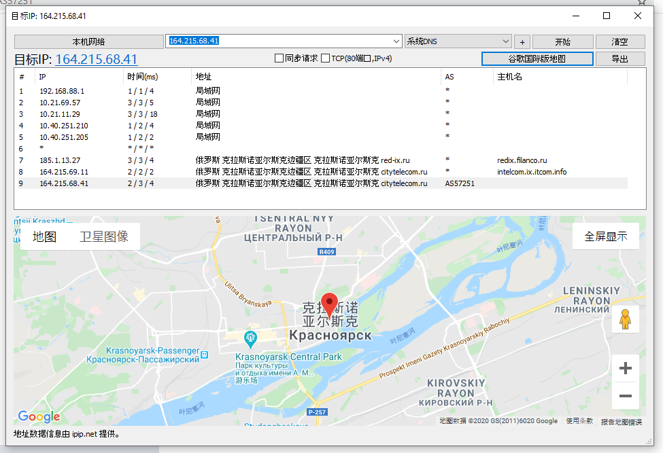Click the AS column header

pos(467,77)
